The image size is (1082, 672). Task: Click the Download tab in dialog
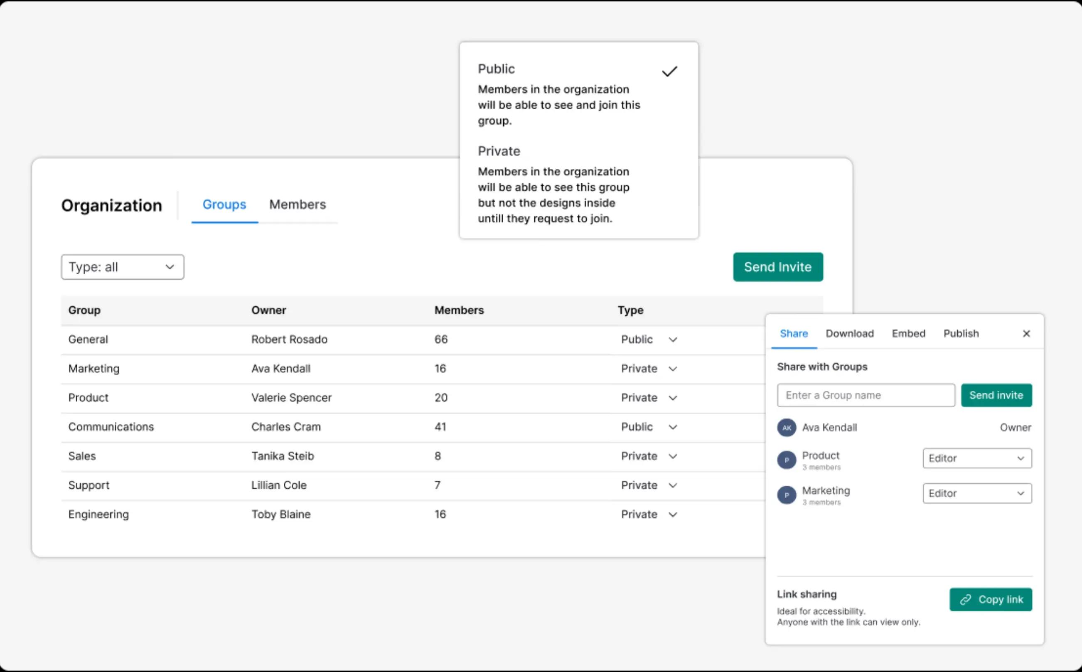click(849, 333)
